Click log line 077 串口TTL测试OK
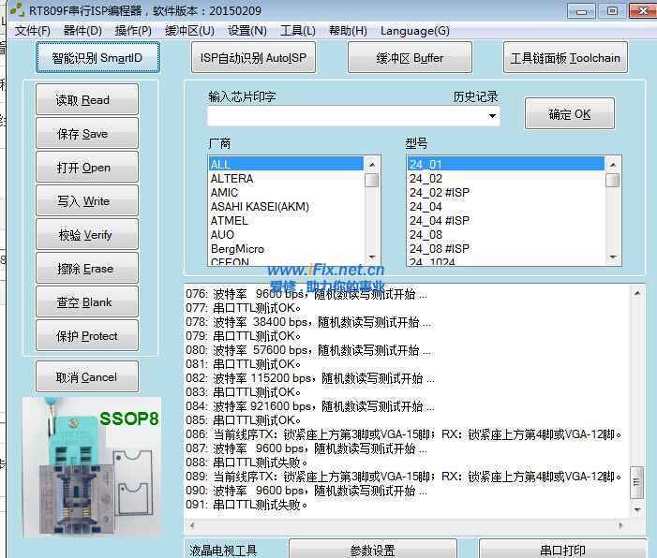The height and width of the screenshot is (558, 657). [x=244, y=308]
